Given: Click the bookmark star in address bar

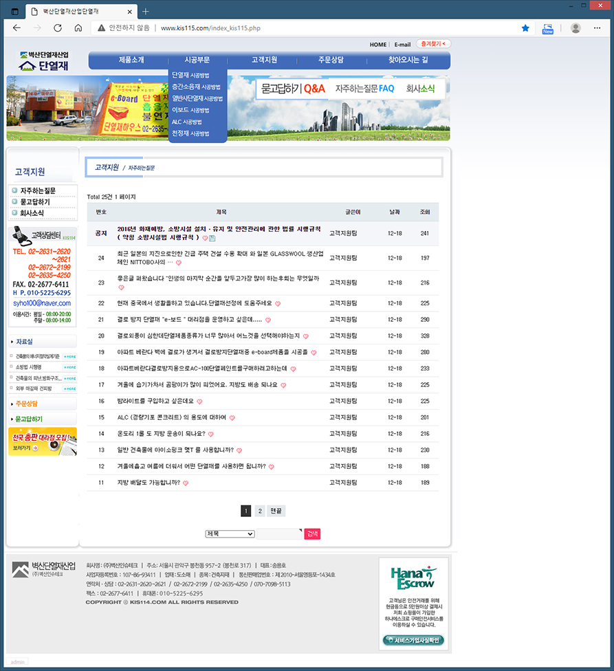Looking at the screenshot, I should point(525,28).
